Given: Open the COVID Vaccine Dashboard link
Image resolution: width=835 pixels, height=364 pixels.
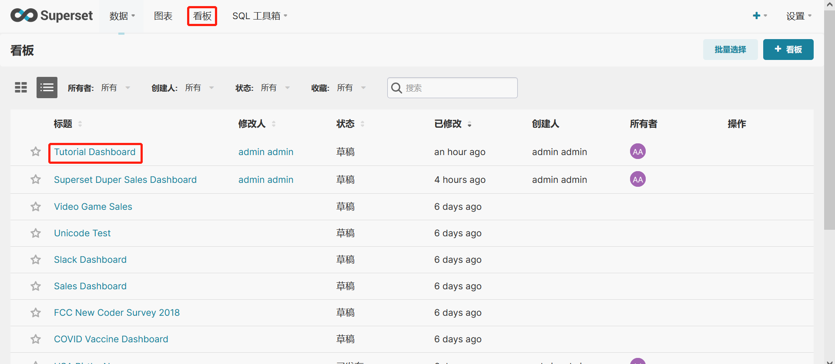Looking at the screenshot, I should pos(111,339).
